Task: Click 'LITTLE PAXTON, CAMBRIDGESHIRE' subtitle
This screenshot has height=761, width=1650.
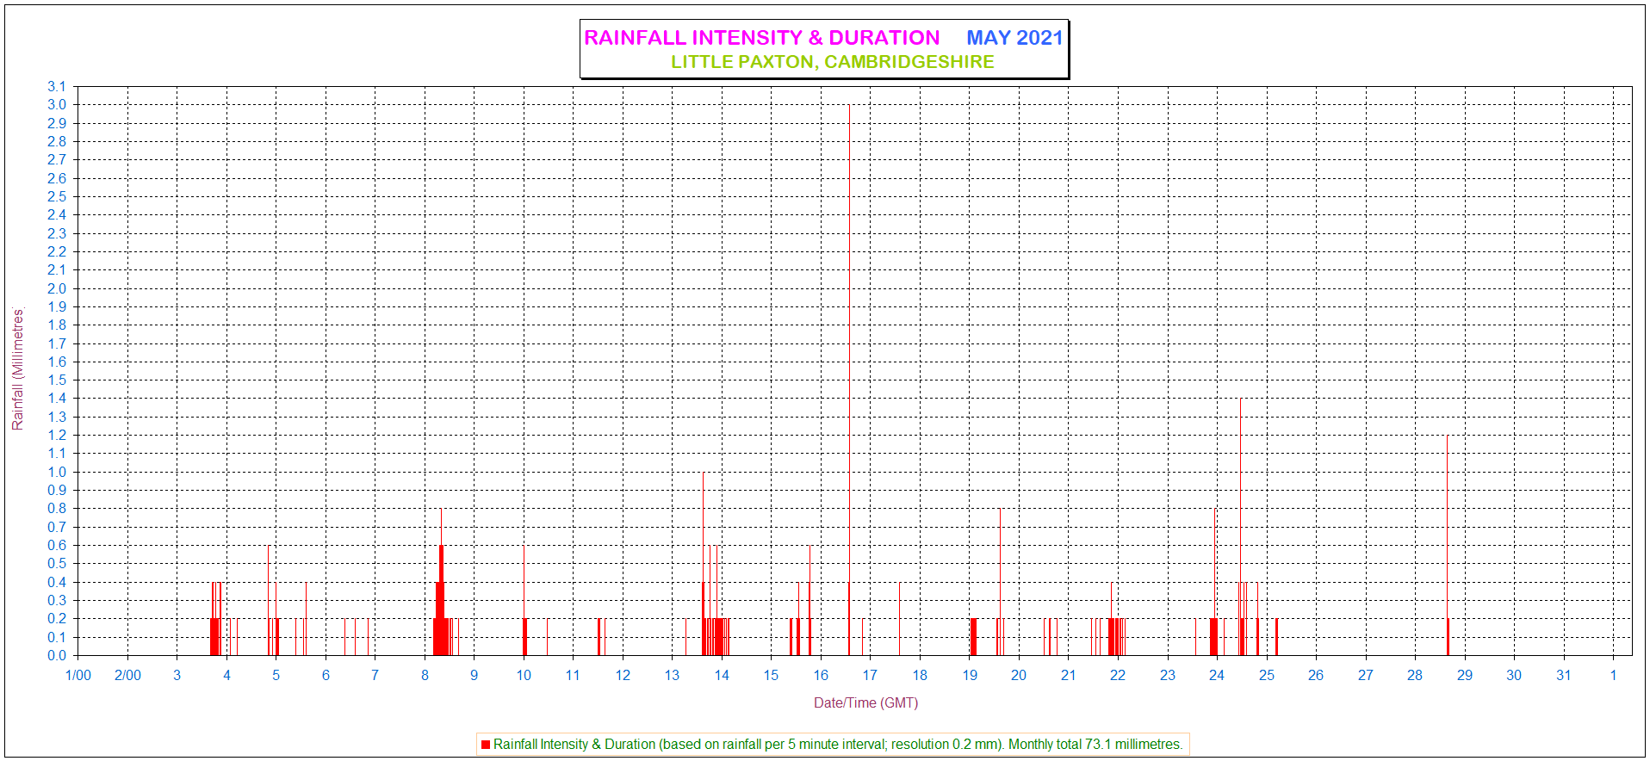Action: pos(833,62)
